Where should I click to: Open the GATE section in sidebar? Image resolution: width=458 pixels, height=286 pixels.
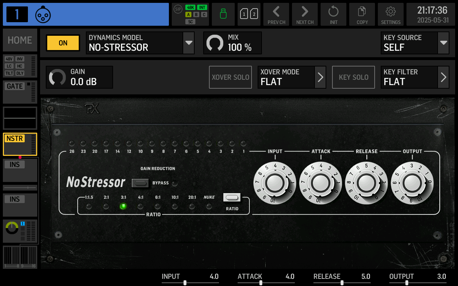click(x=14, y=86)
